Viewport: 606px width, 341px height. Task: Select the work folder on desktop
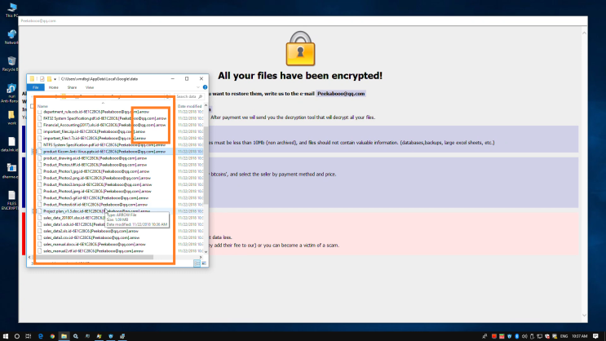(11, 117)
